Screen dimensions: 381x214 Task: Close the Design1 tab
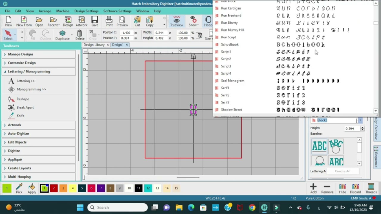[x=127, y=45]
